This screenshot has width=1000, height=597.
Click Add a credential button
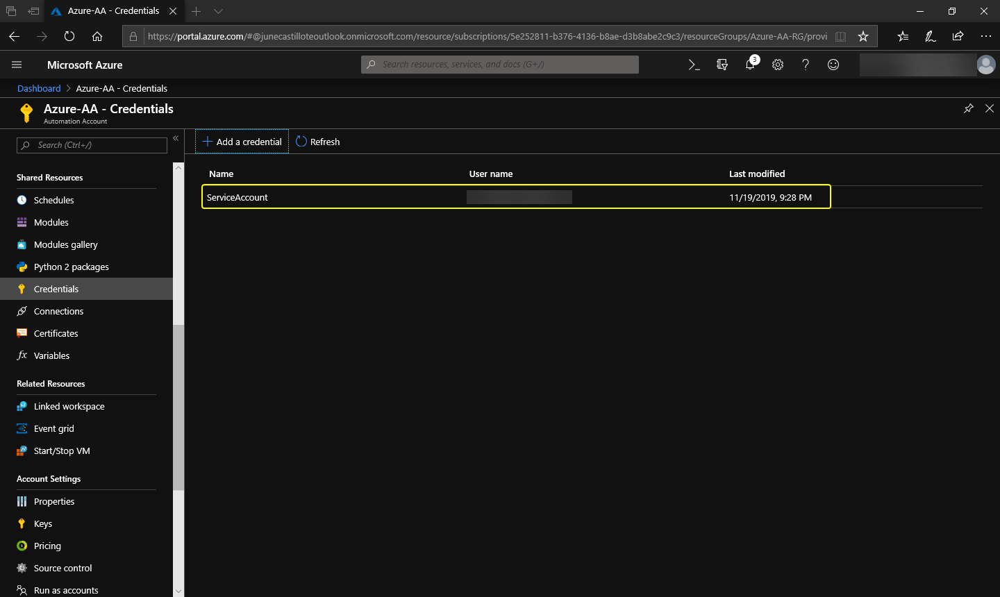tap(242, 142)
